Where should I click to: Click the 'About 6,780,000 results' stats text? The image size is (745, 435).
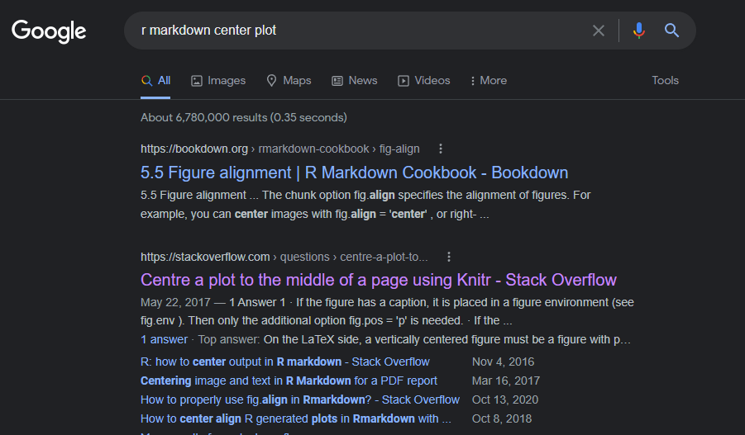coord(244,118)
